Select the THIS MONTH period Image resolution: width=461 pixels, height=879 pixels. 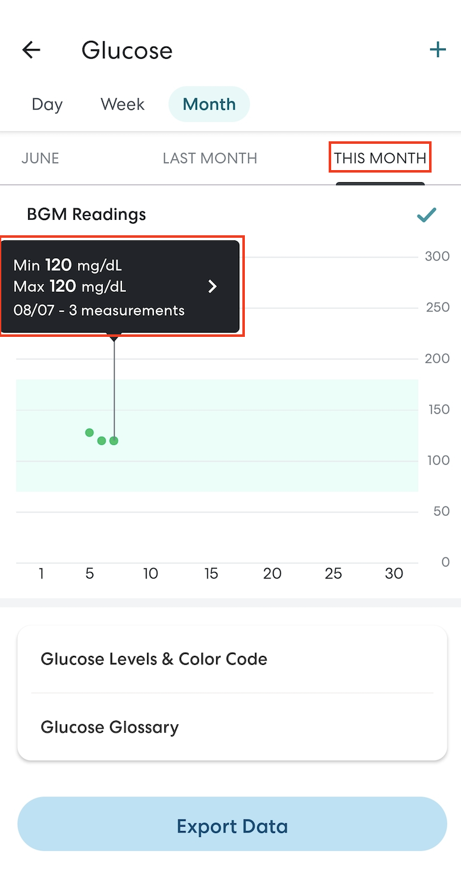[380, 158]
